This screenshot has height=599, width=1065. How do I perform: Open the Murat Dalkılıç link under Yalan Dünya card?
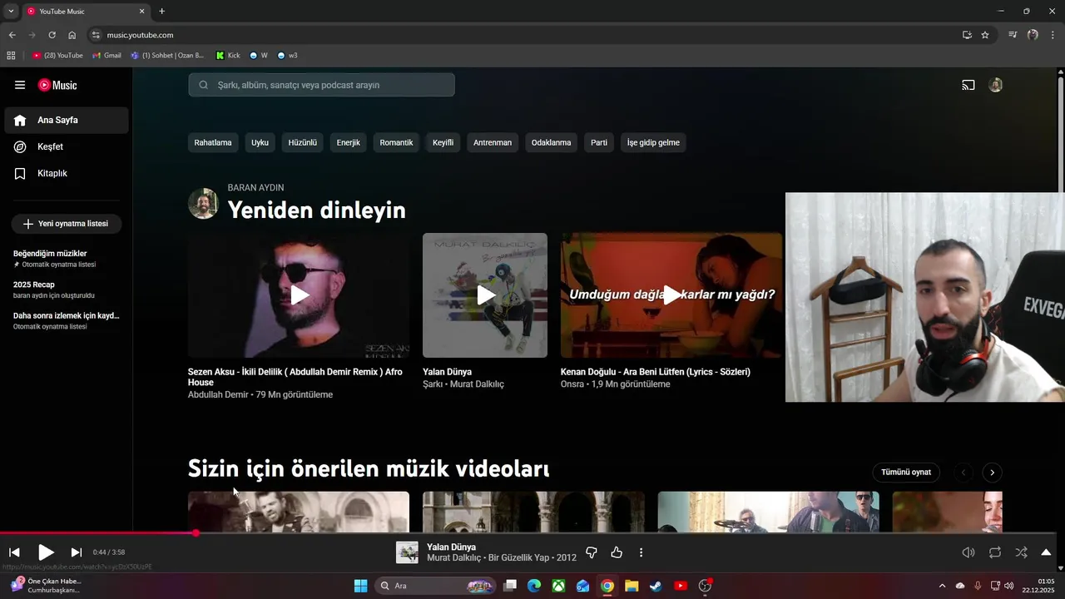(477, 384)
